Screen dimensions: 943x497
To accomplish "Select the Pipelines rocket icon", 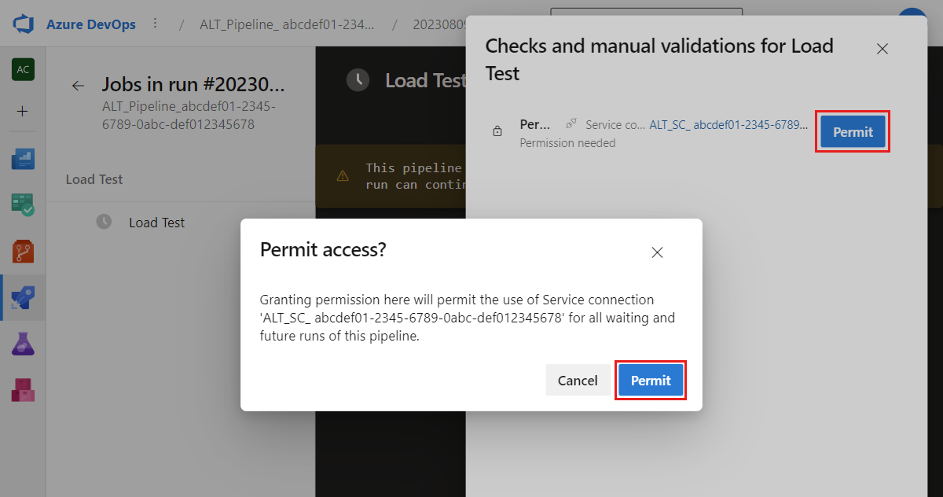I will [23, 297].
